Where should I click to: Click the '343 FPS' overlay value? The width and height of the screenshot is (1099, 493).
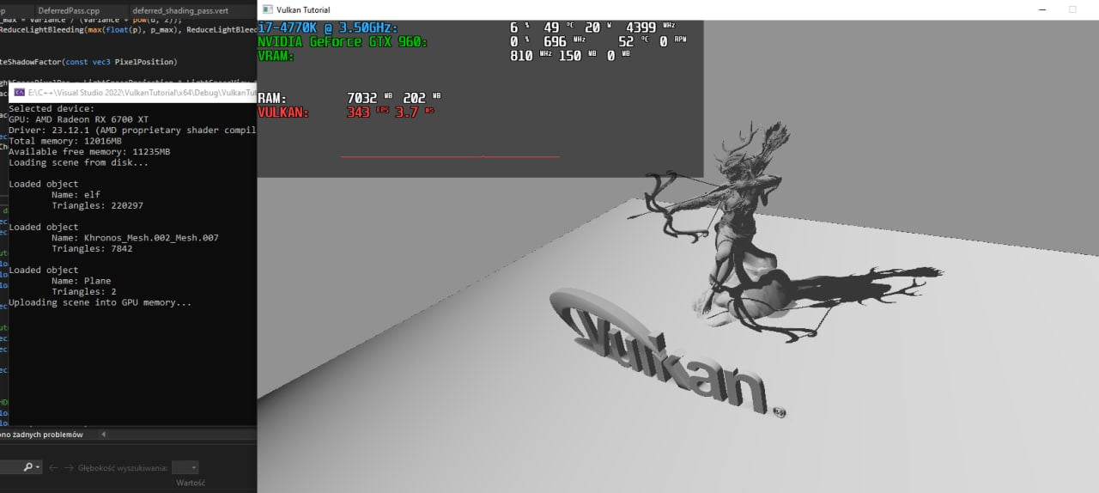point(367,112)
